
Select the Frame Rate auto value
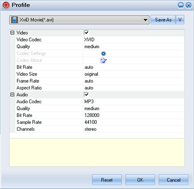tap(89, 81)
